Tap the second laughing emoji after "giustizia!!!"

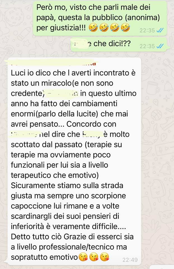[x=104, y=28]
